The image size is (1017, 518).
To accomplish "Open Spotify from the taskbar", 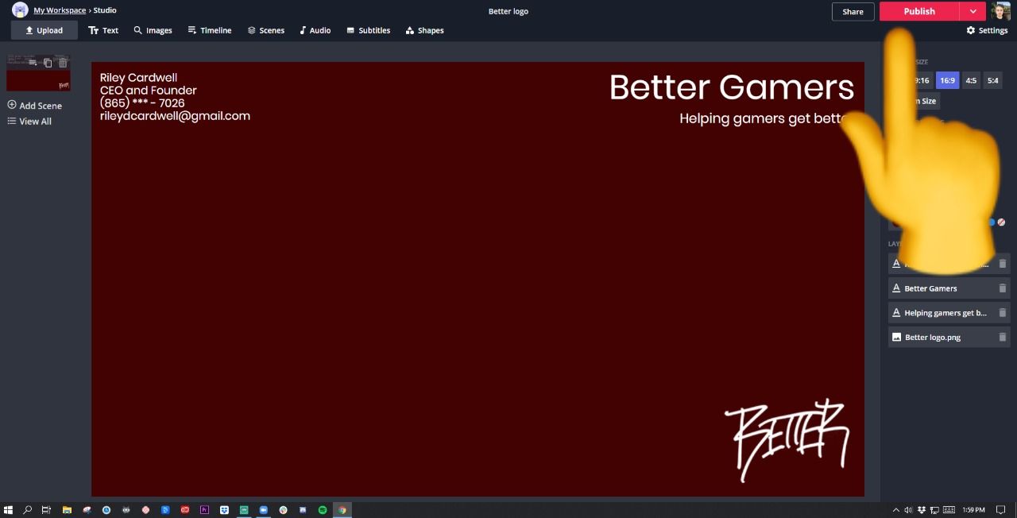I will tap(323, 510).
